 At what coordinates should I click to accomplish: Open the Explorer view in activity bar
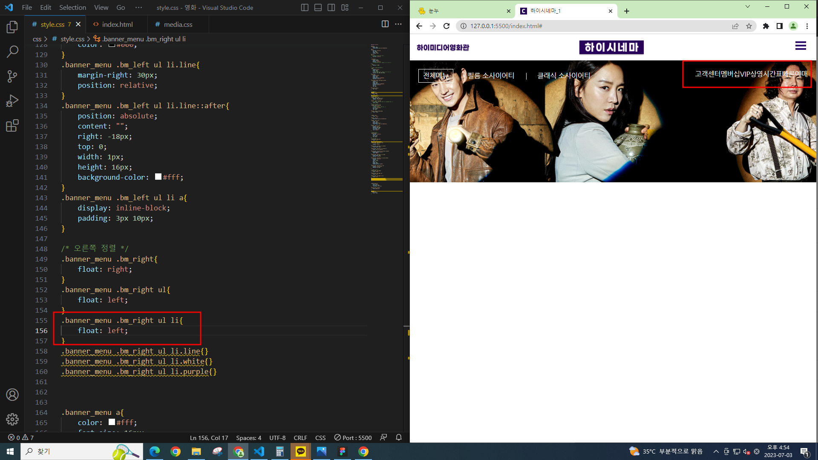(x=12, y=27)
